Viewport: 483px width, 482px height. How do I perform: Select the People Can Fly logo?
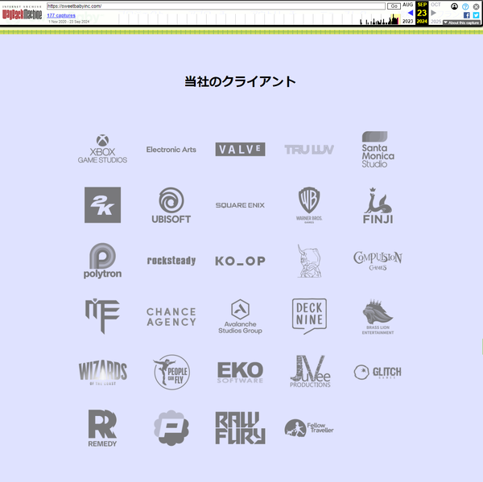[x=171, y=372]
